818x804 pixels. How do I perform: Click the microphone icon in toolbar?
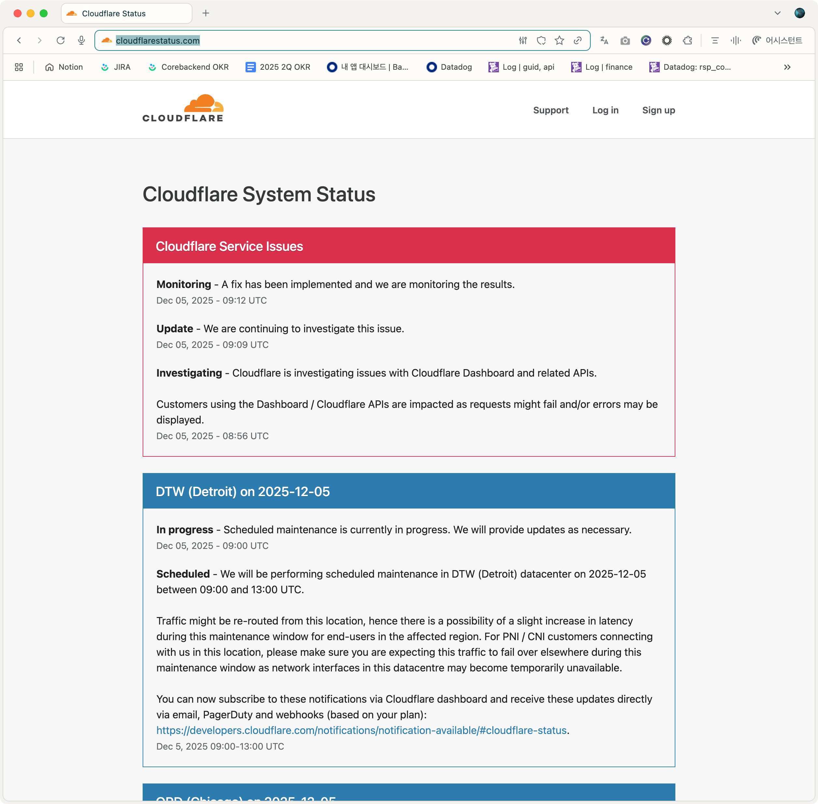[x=81, y=40]
